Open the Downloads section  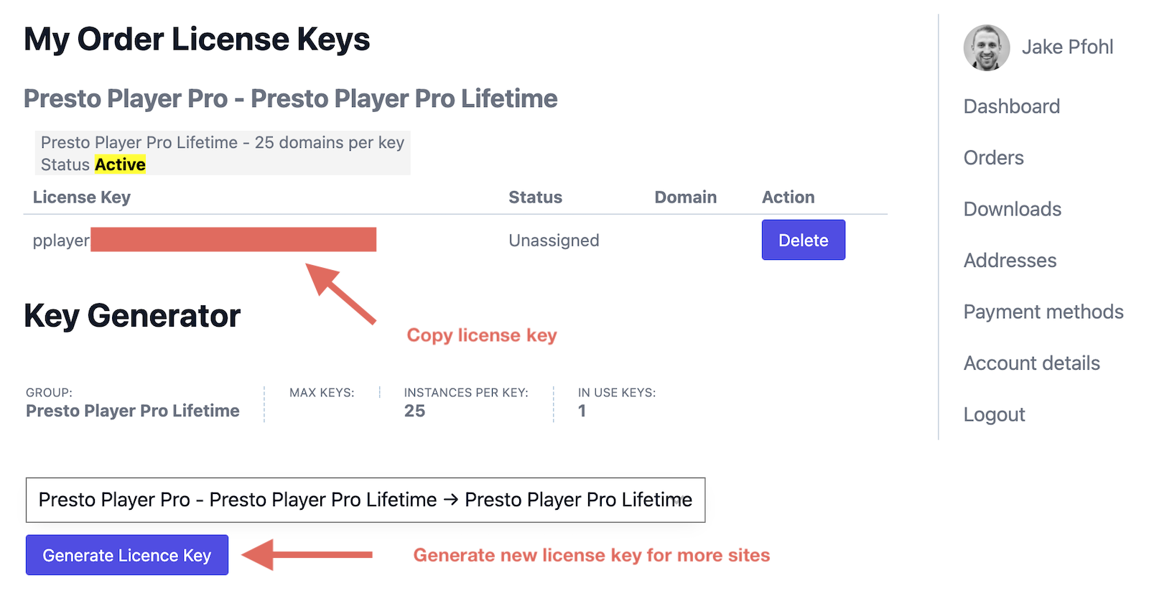(x=1012, y=209)
